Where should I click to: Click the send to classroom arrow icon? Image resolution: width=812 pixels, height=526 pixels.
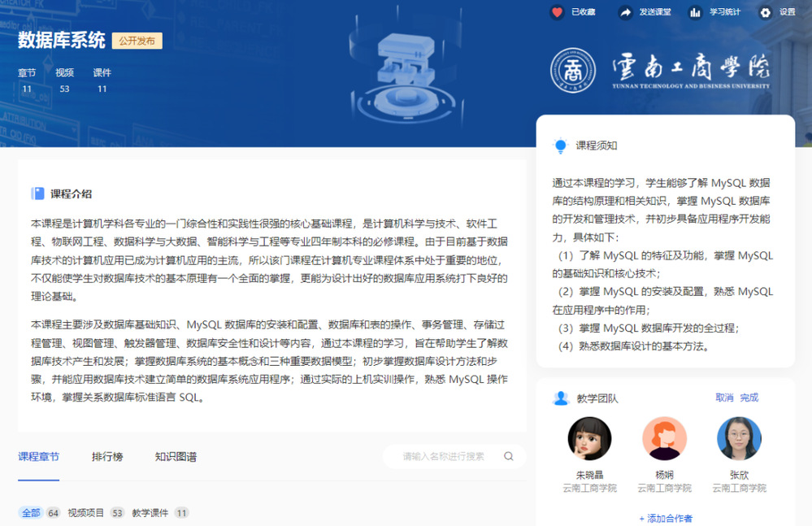625,12
